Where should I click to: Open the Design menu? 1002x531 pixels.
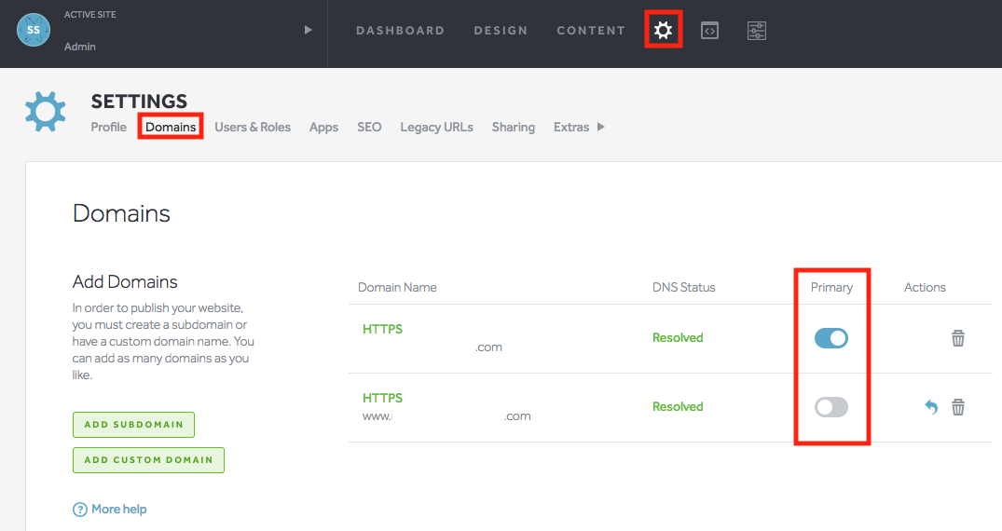coord(501,30)
